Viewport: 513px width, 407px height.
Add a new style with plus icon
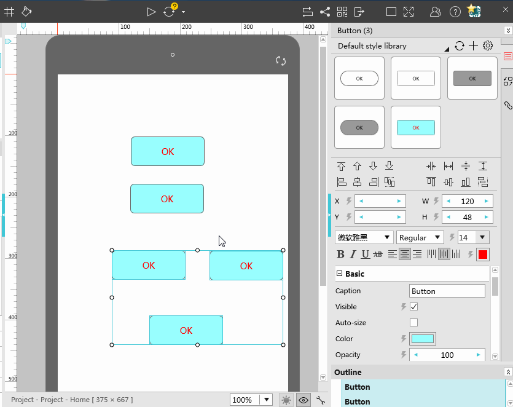click(474, 46)
